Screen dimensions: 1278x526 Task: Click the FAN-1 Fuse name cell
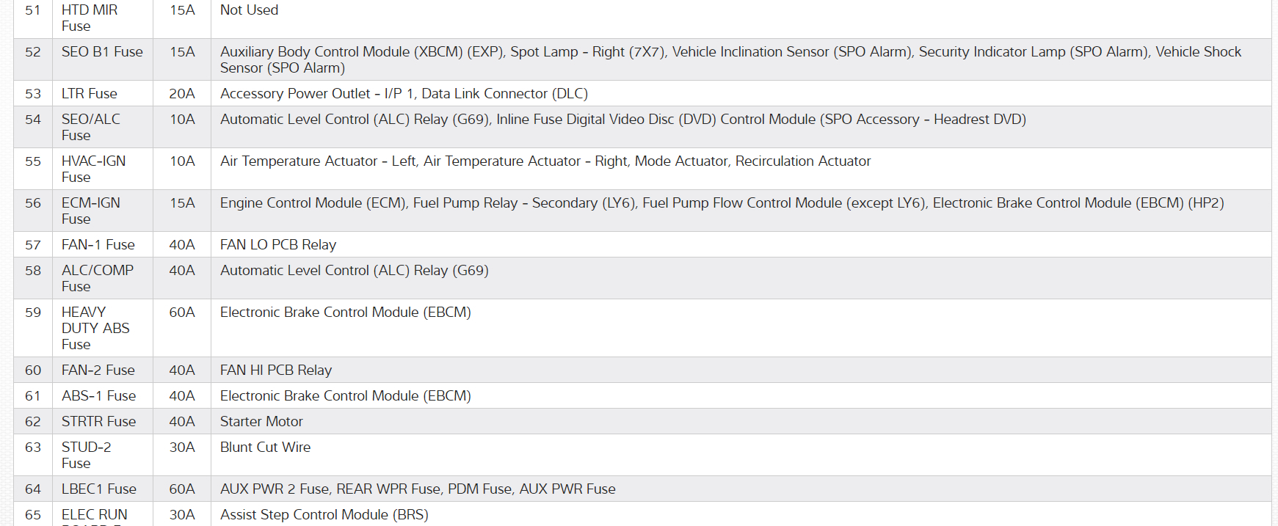click(x=98, y=245)
